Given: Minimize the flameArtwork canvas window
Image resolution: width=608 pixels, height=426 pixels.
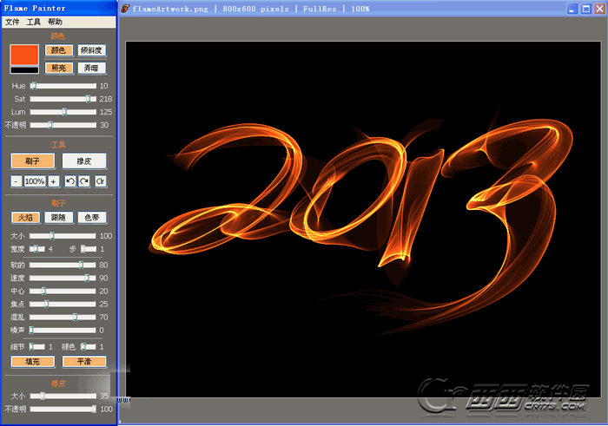Looking at the screenshot, I should pos(572,9).
